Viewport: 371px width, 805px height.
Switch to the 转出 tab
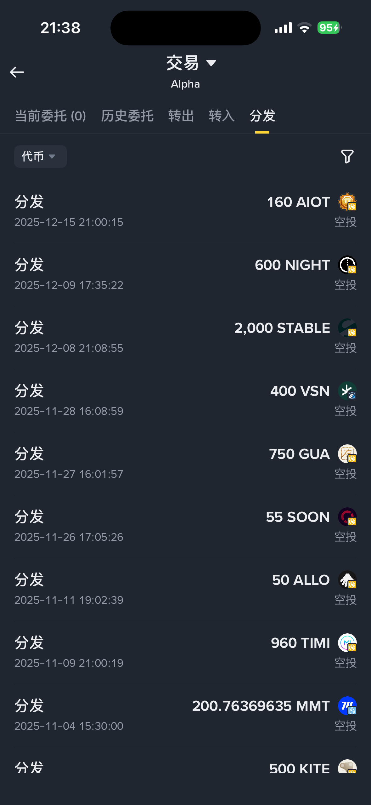(181, 116)
